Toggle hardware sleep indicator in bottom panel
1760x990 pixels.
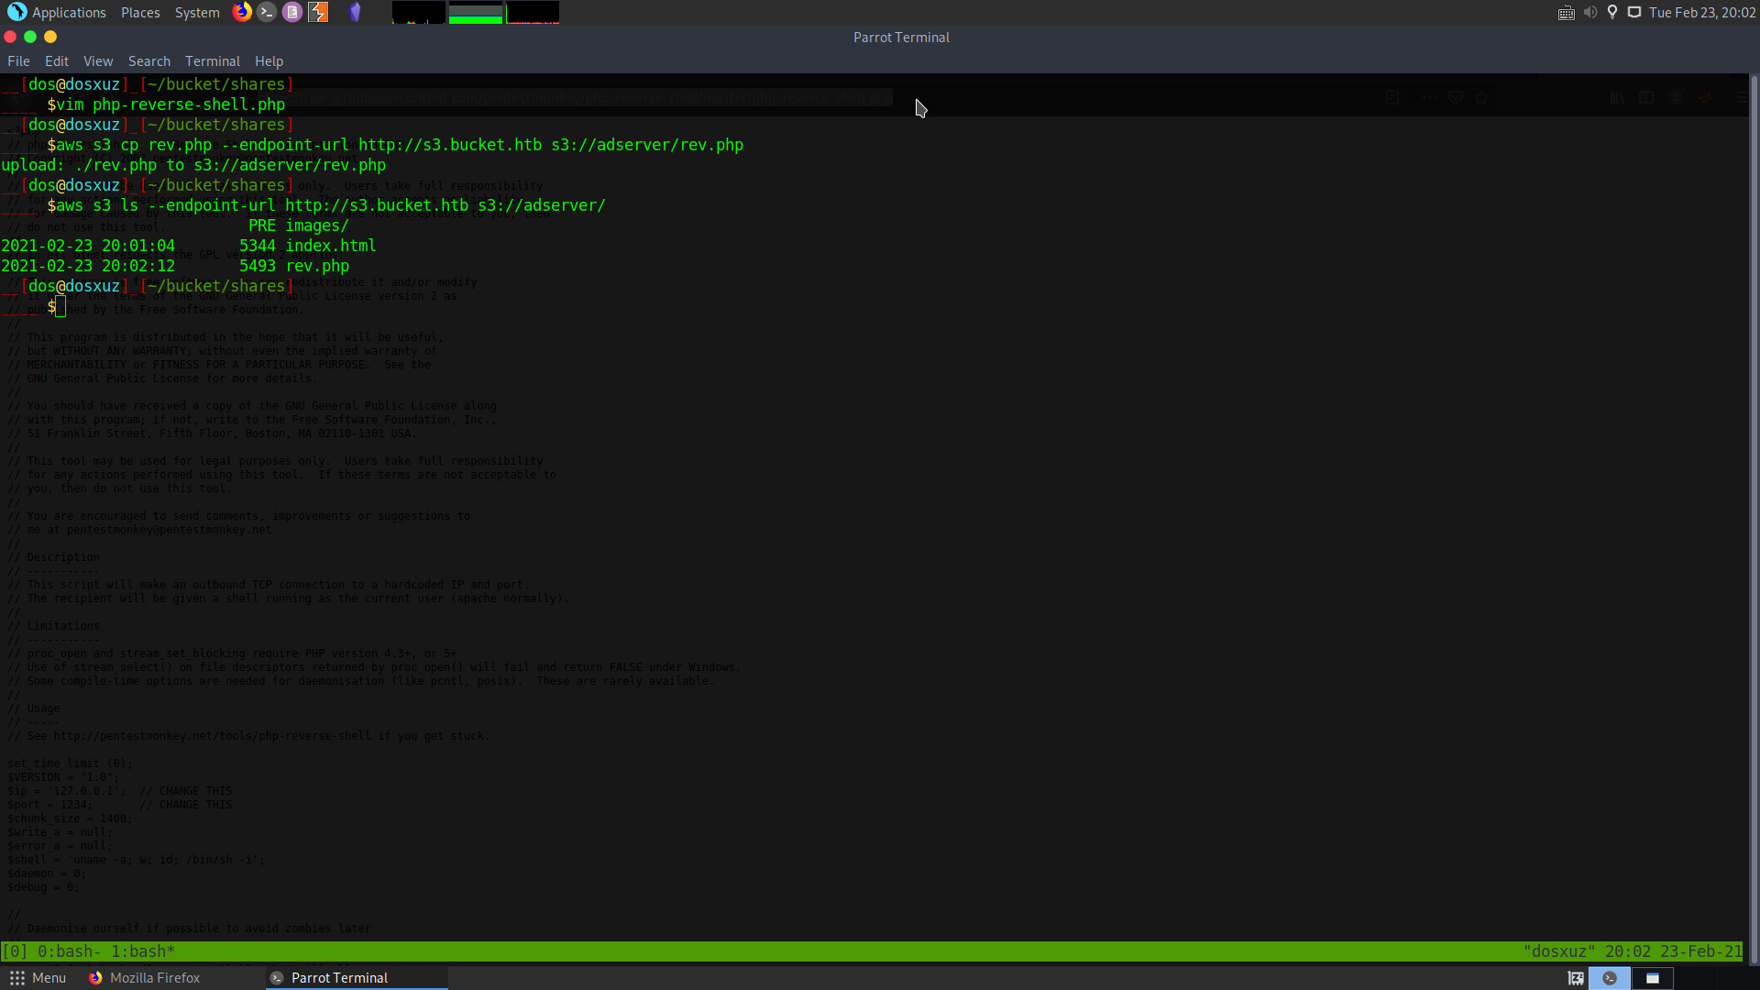pos(1576,978)
